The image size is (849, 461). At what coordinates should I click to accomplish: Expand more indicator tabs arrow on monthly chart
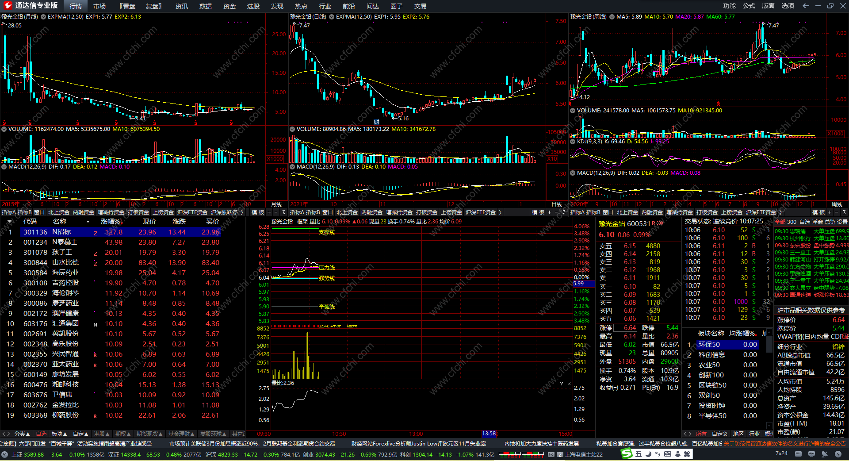click(x=242, y=212)
